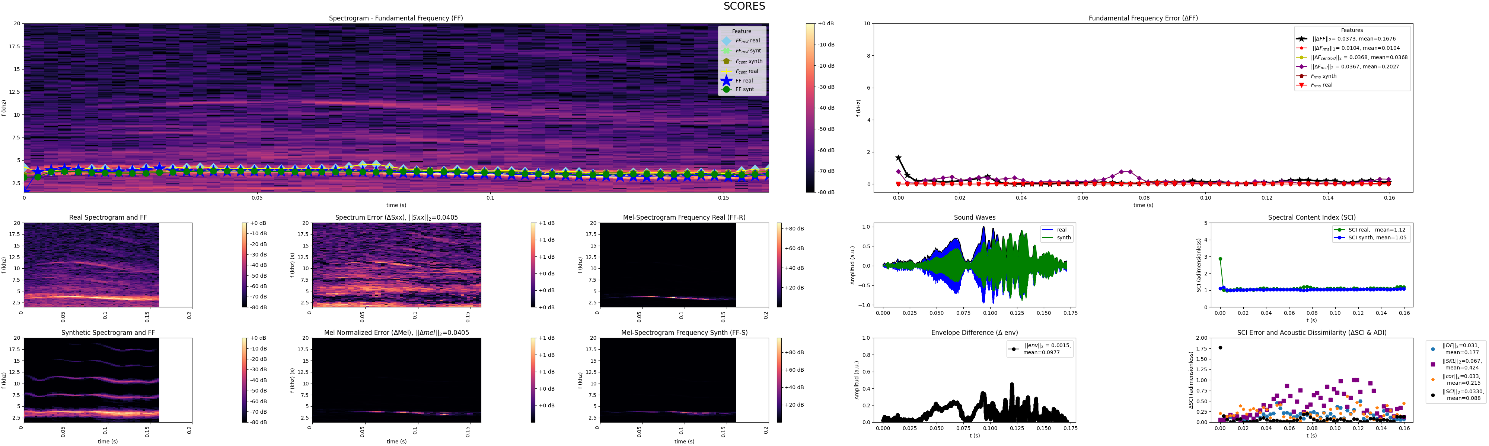Click the orange cor legend dot
The width and height of the screenshot is (1489, 446).
point(1432,379)
